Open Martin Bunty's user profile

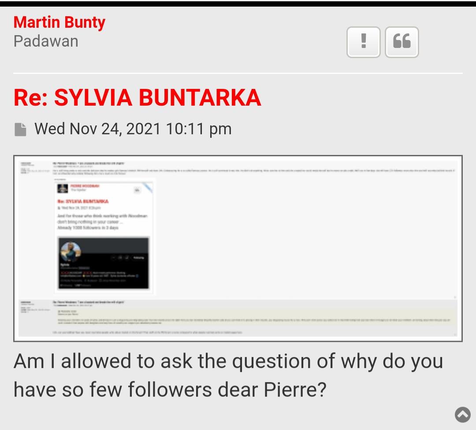tap(59, 22)
